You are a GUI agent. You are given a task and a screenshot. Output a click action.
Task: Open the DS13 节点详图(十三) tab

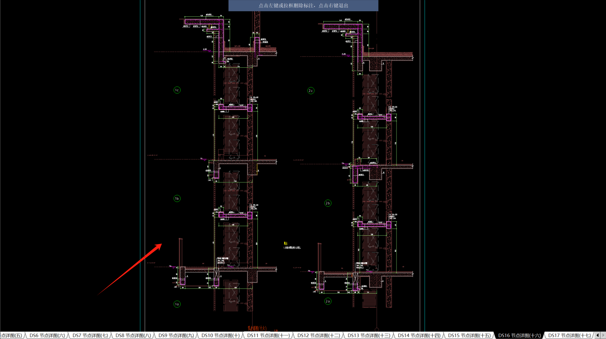tap(369, 336)
